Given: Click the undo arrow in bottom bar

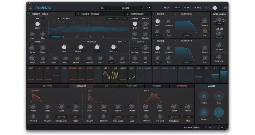Looking at the screenshot, I should [207, 127].
